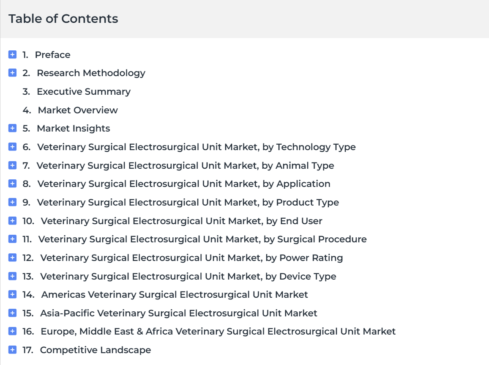Expand Research Methodology with its plus icon
Screen dimensions: 489x365
pyautogui.click(x=13, y=73)
